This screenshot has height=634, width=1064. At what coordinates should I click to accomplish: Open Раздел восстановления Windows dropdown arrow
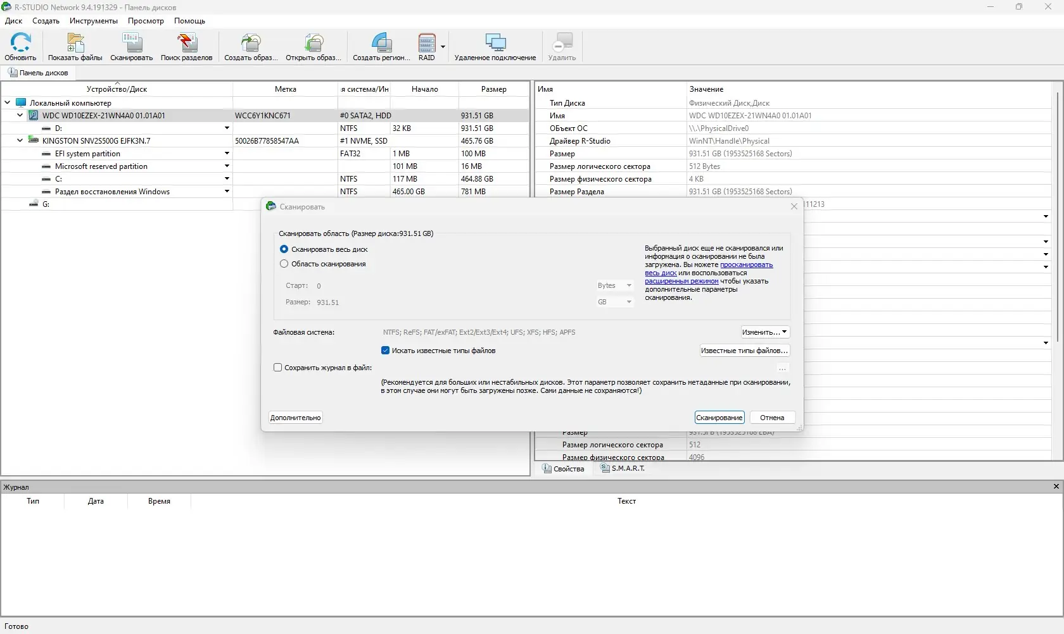tap(227, 192)
